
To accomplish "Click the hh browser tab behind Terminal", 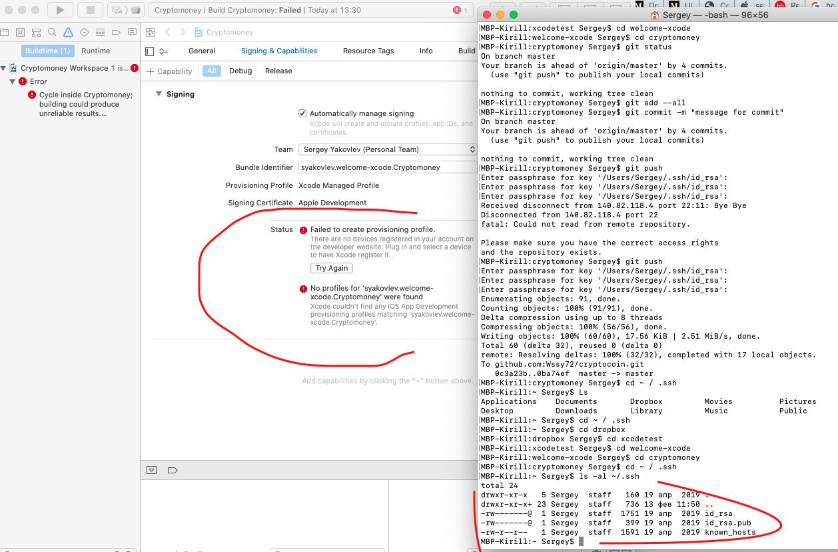I will click(779, 5).
